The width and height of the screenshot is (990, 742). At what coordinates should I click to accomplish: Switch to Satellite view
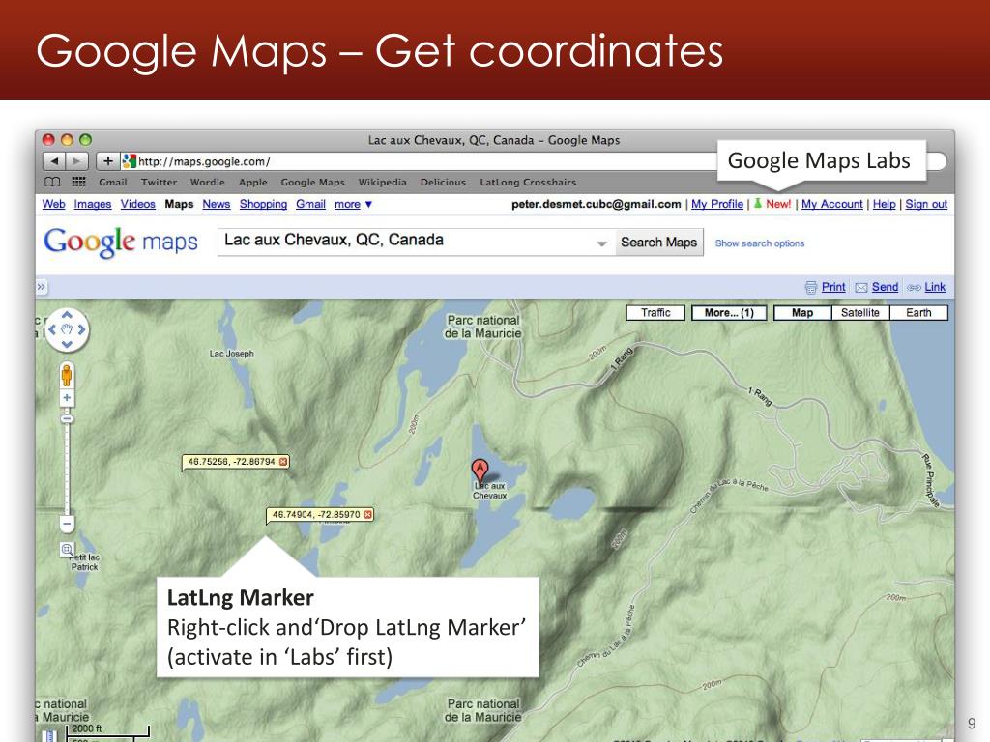[x=859, y=313]
